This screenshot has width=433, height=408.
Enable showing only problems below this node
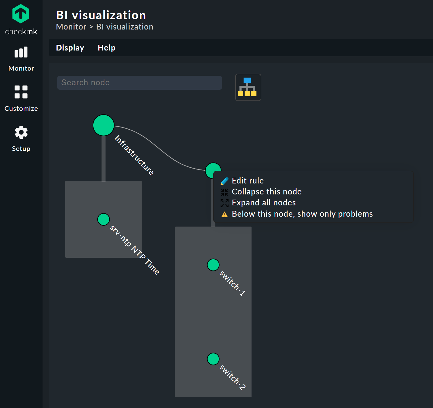[302, 214]
